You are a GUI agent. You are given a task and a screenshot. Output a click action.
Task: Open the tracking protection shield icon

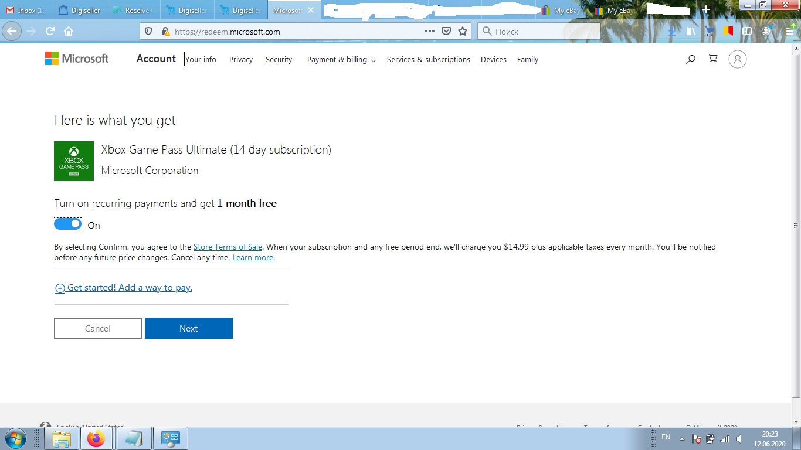148,32
